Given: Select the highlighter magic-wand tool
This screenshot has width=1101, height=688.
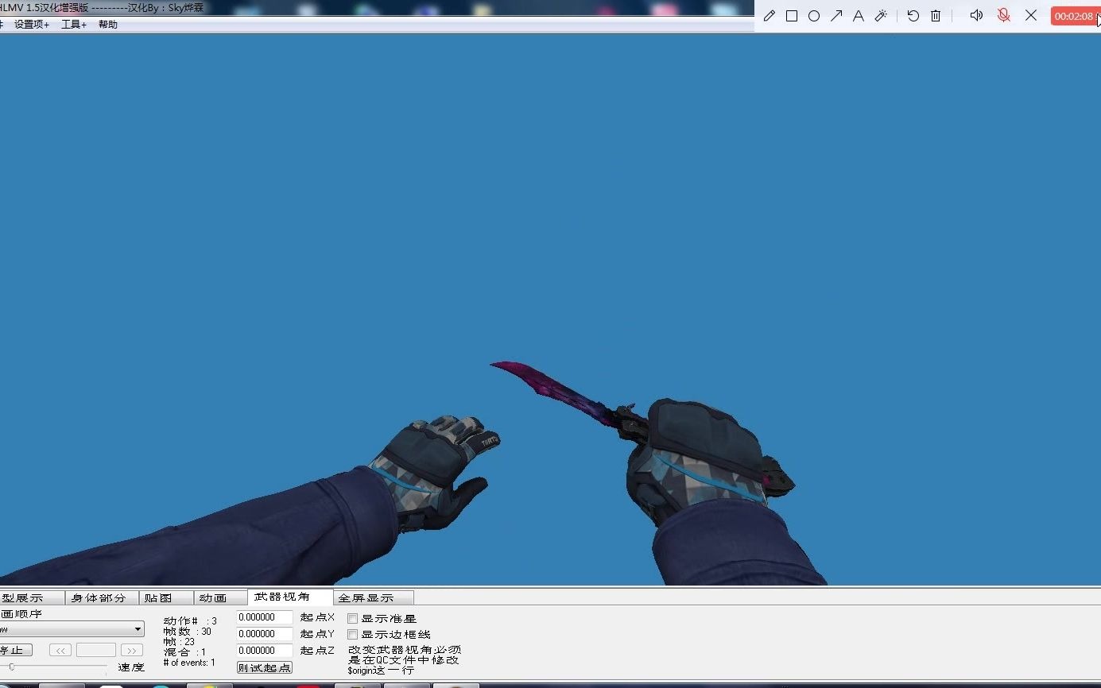Looking at the screenshot, I should (881, 15).
